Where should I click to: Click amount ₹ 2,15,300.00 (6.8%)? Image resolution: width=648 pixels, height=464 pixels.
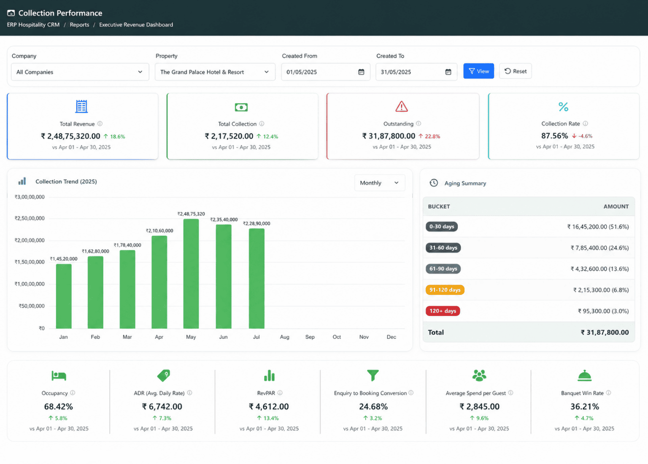pyautogui.click(x=601, y=290)
